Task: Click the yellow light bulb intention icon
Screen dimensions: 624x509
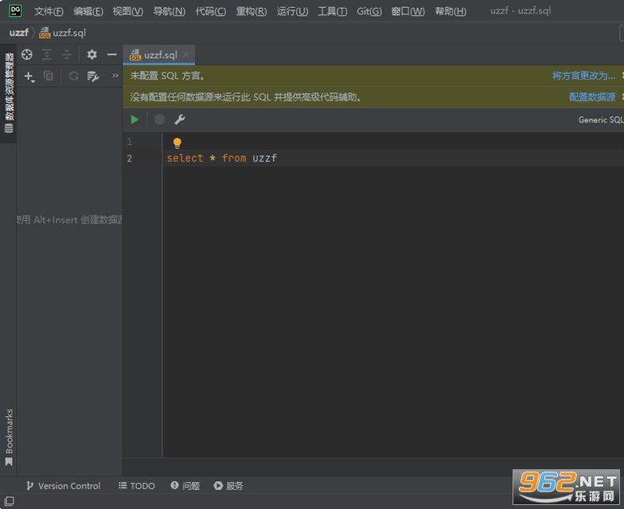Action: (177, 143)
